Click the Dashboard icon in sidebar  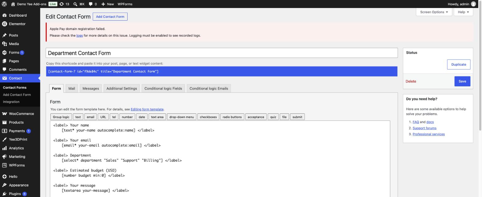[4, 15]
